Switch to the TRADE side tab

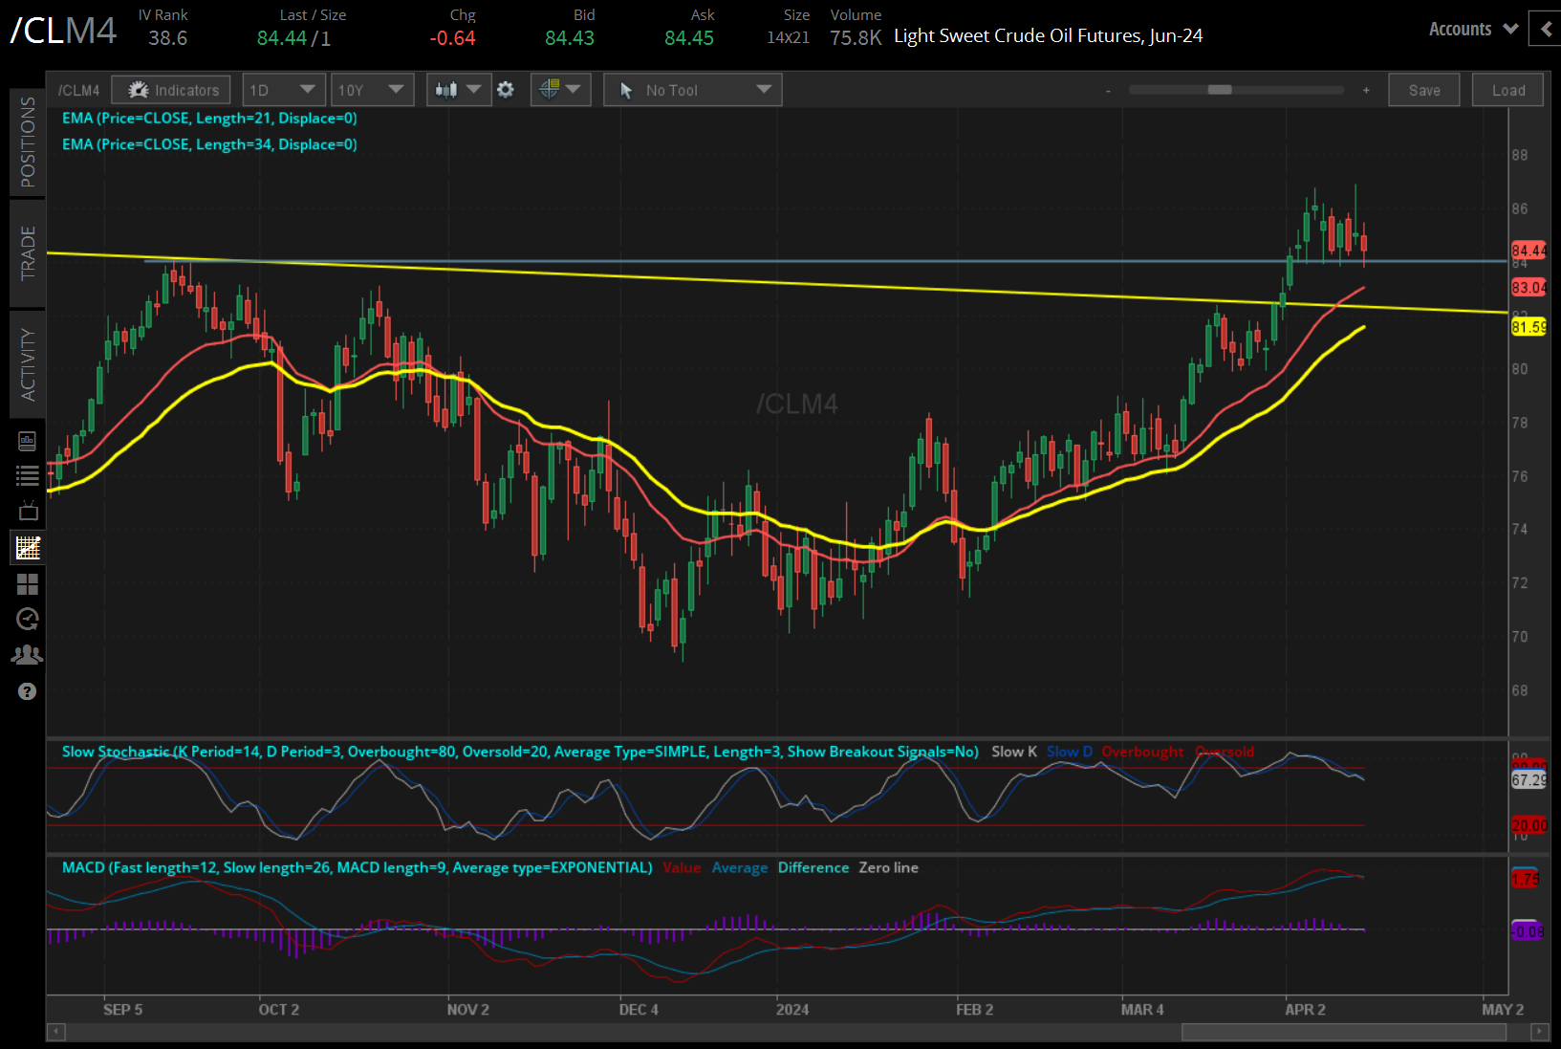pyautogui.click(x=28, y=252)
